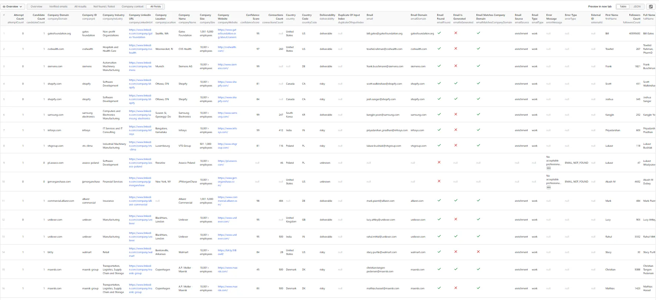Click the Company Domain column header
The image size is (659, 300).
(x=58, y=17)
